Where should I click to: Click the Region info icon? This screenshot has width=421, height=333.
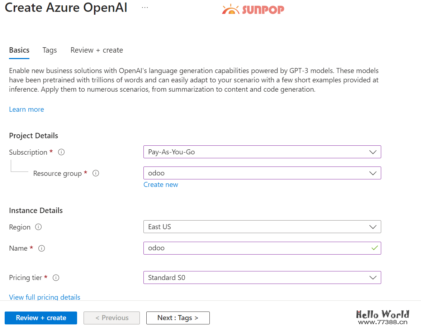tap(38, 227)
